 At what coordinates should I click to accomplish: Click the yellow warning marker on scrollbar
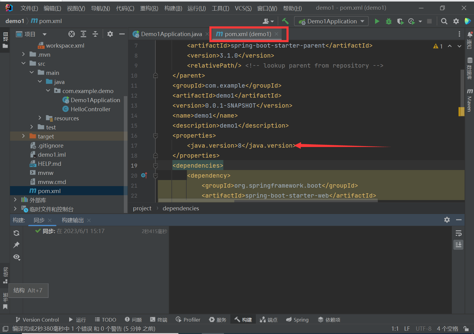click(461, 112)
